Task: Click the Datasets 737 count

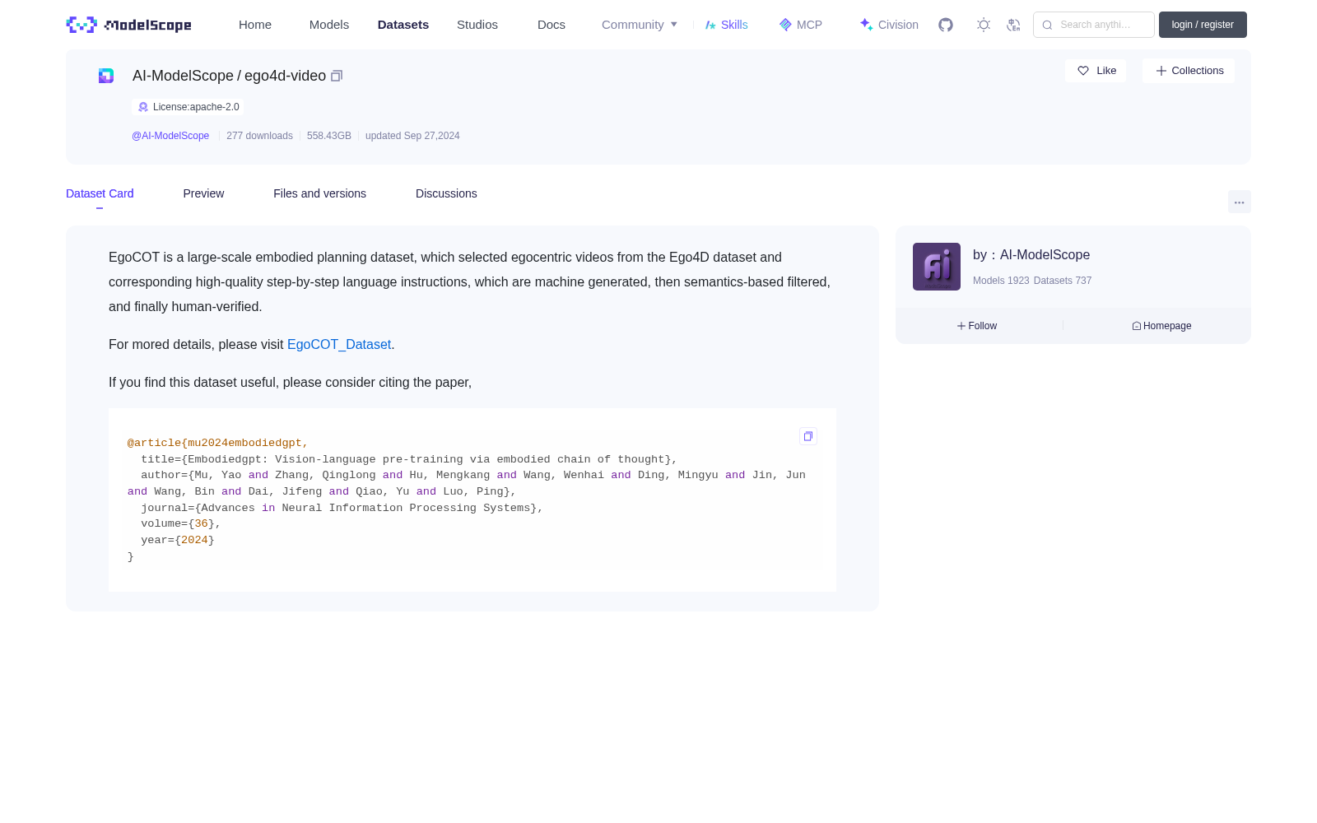Action: coord(1063,281)
